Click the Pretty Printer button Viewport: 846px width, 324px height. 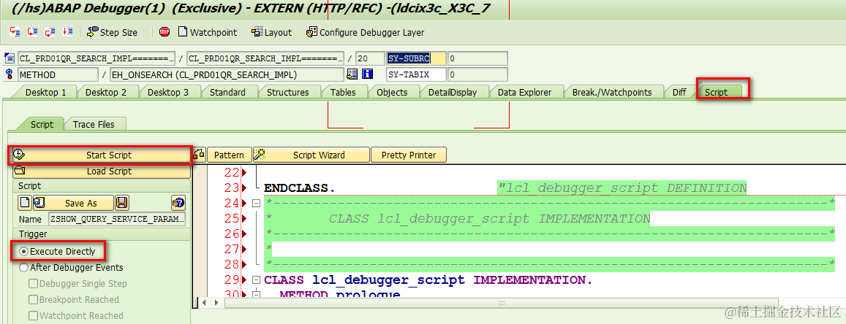409,155
